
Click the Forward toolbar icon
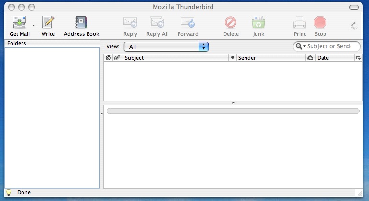point(188,22)
